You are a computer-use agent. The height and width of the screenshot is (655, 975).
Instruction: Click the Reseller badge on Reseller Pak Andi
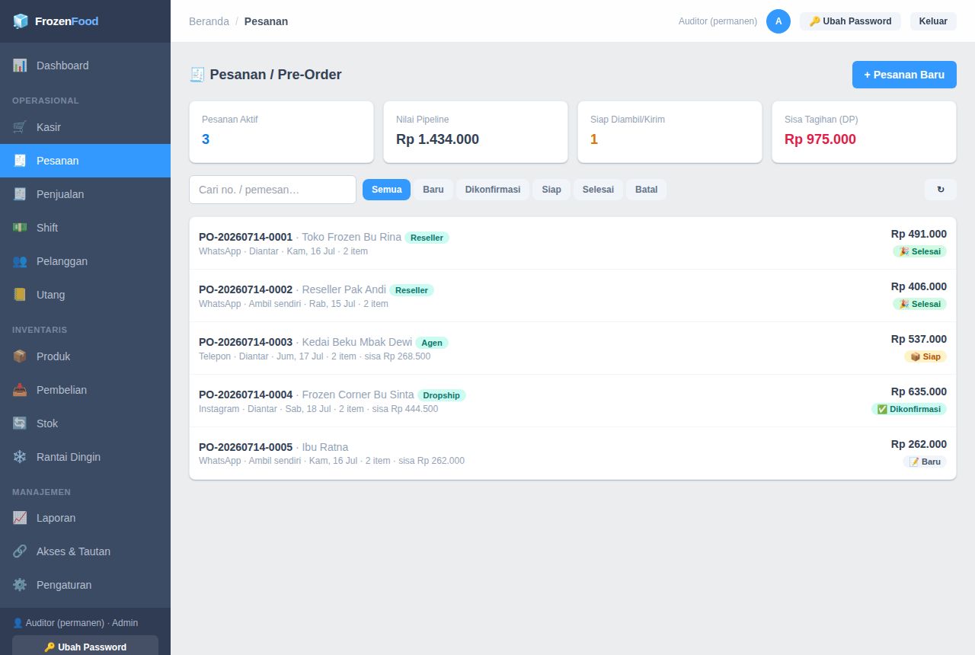[x=412, y=290]
